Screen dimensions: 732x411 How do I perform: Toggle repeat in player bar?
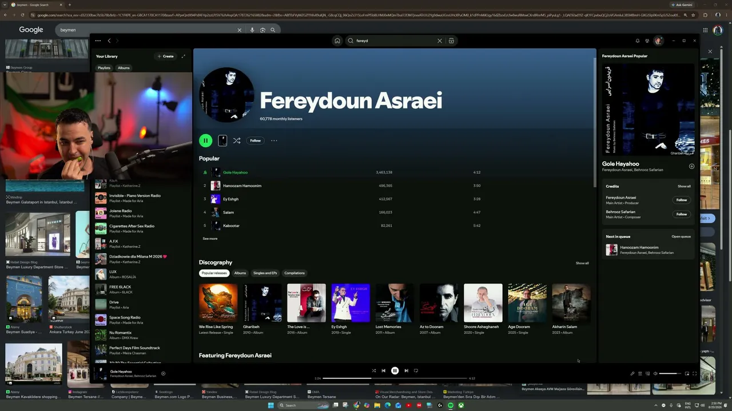[416, 370]
